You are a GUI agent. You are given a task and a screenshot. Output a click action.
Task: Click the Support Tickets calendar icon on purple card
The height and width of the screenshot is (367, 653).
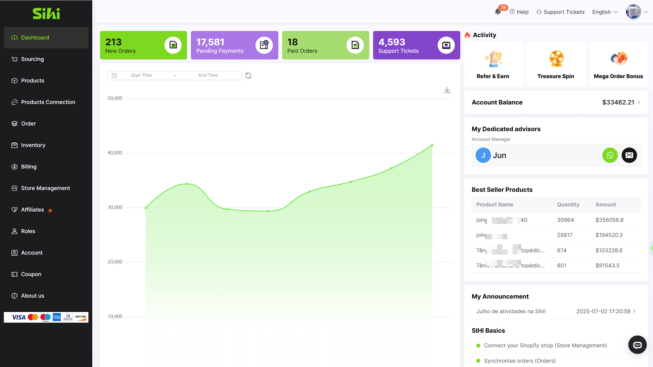(446, 45)
